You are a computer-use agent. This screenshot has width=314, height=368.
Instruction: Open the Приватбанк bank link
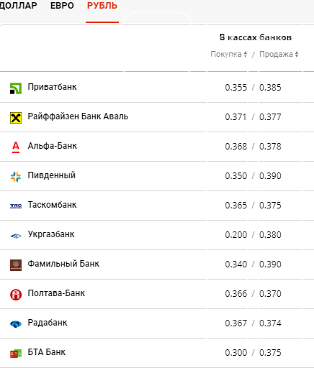click(x=52, y=87)
